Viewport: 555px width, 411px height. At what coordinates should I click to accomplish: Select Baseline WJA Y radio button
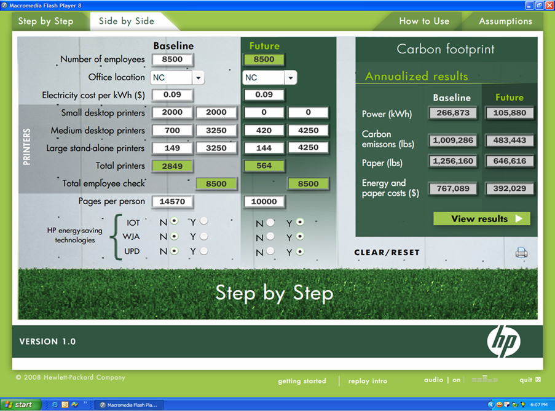(x=204, y=236)
